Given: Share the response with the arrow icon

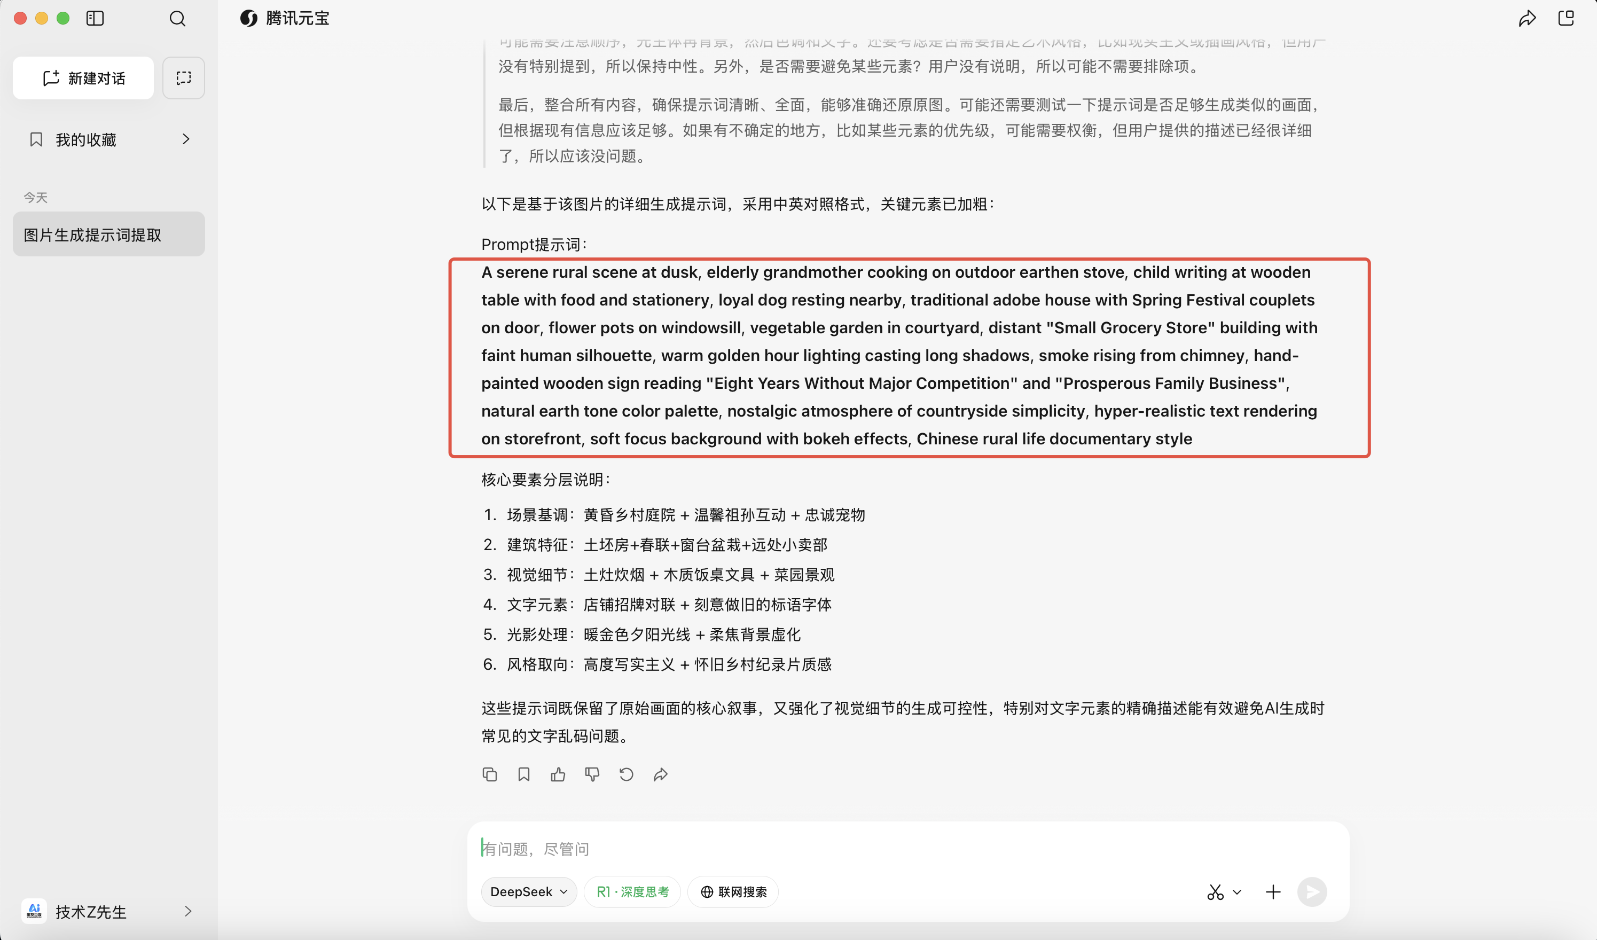Looking at the screenshot, I should 660,774.
